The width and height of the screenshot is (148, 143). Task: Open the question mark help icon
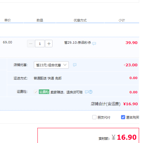point(91,92)
